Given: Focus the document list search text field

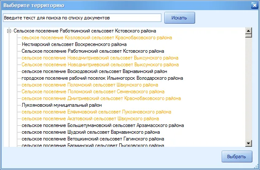Looking at the screenshot, I should pos(82,18).
